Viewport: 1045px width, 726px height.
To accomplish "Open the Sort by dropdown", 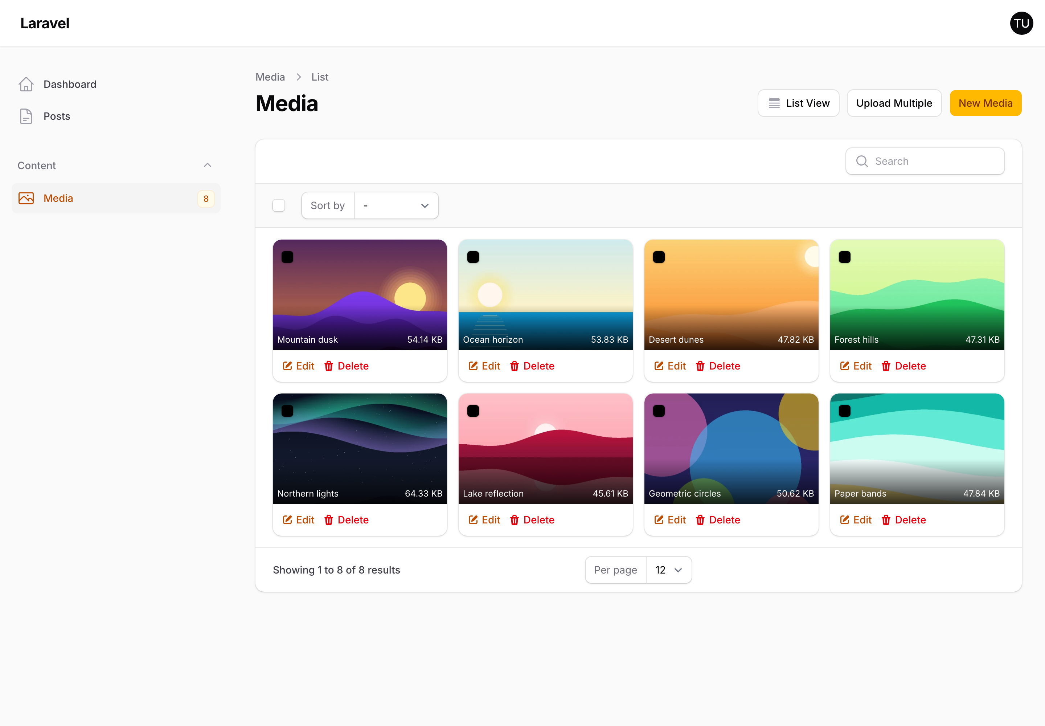I will click(396, 205).
